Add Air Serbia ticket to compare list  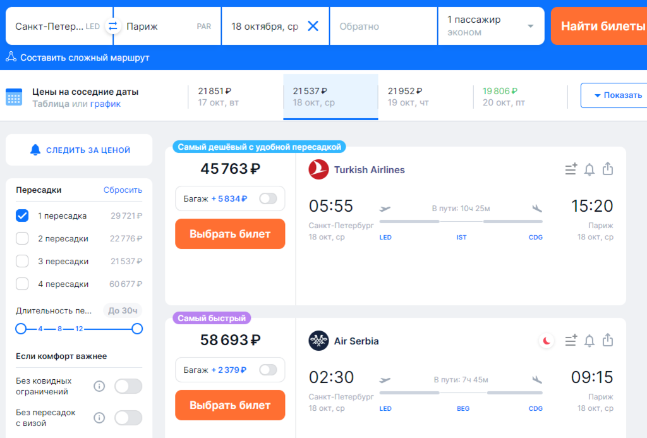pyautogui.click(x=571, y=341)
